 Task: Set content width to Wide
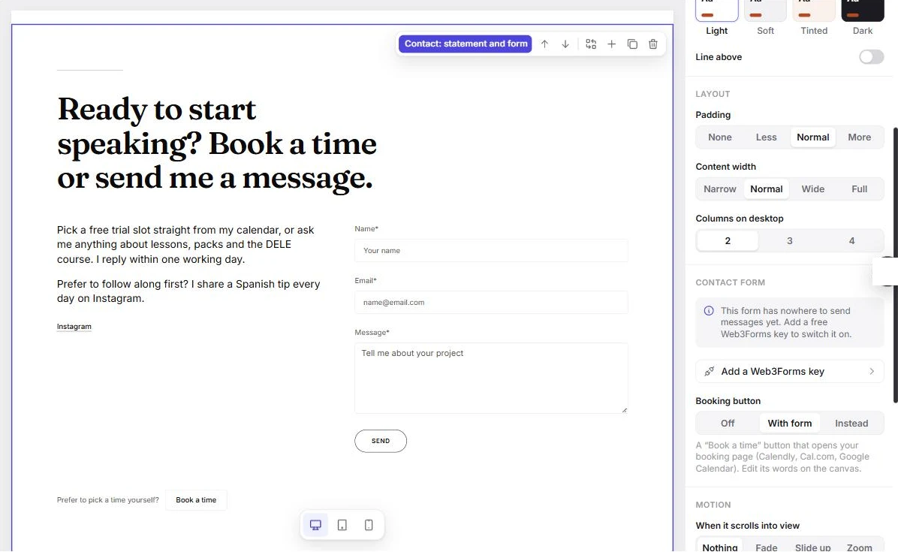click(x=812, y=189)
